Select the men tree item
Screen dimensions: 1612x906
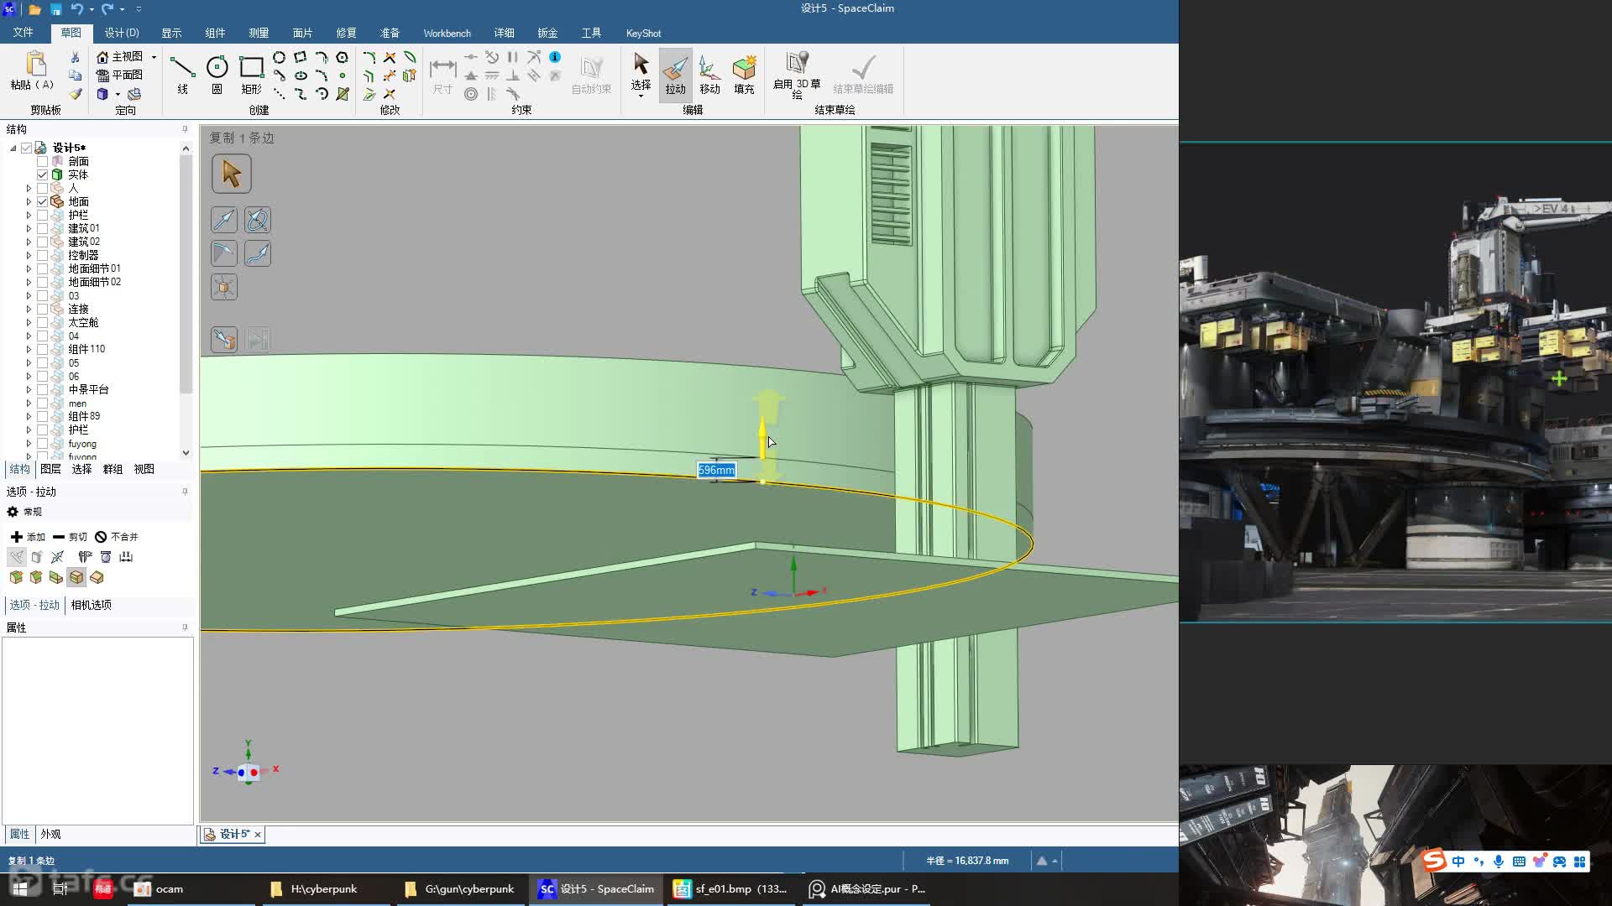[x=77, y=404]
